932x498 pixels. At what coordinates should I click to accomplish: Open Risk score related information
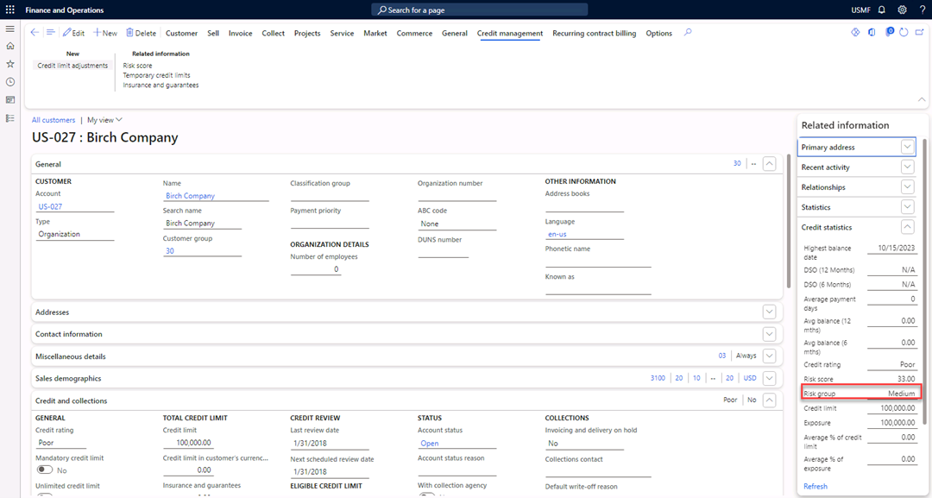pyautogui.click(x=137, y=66)
